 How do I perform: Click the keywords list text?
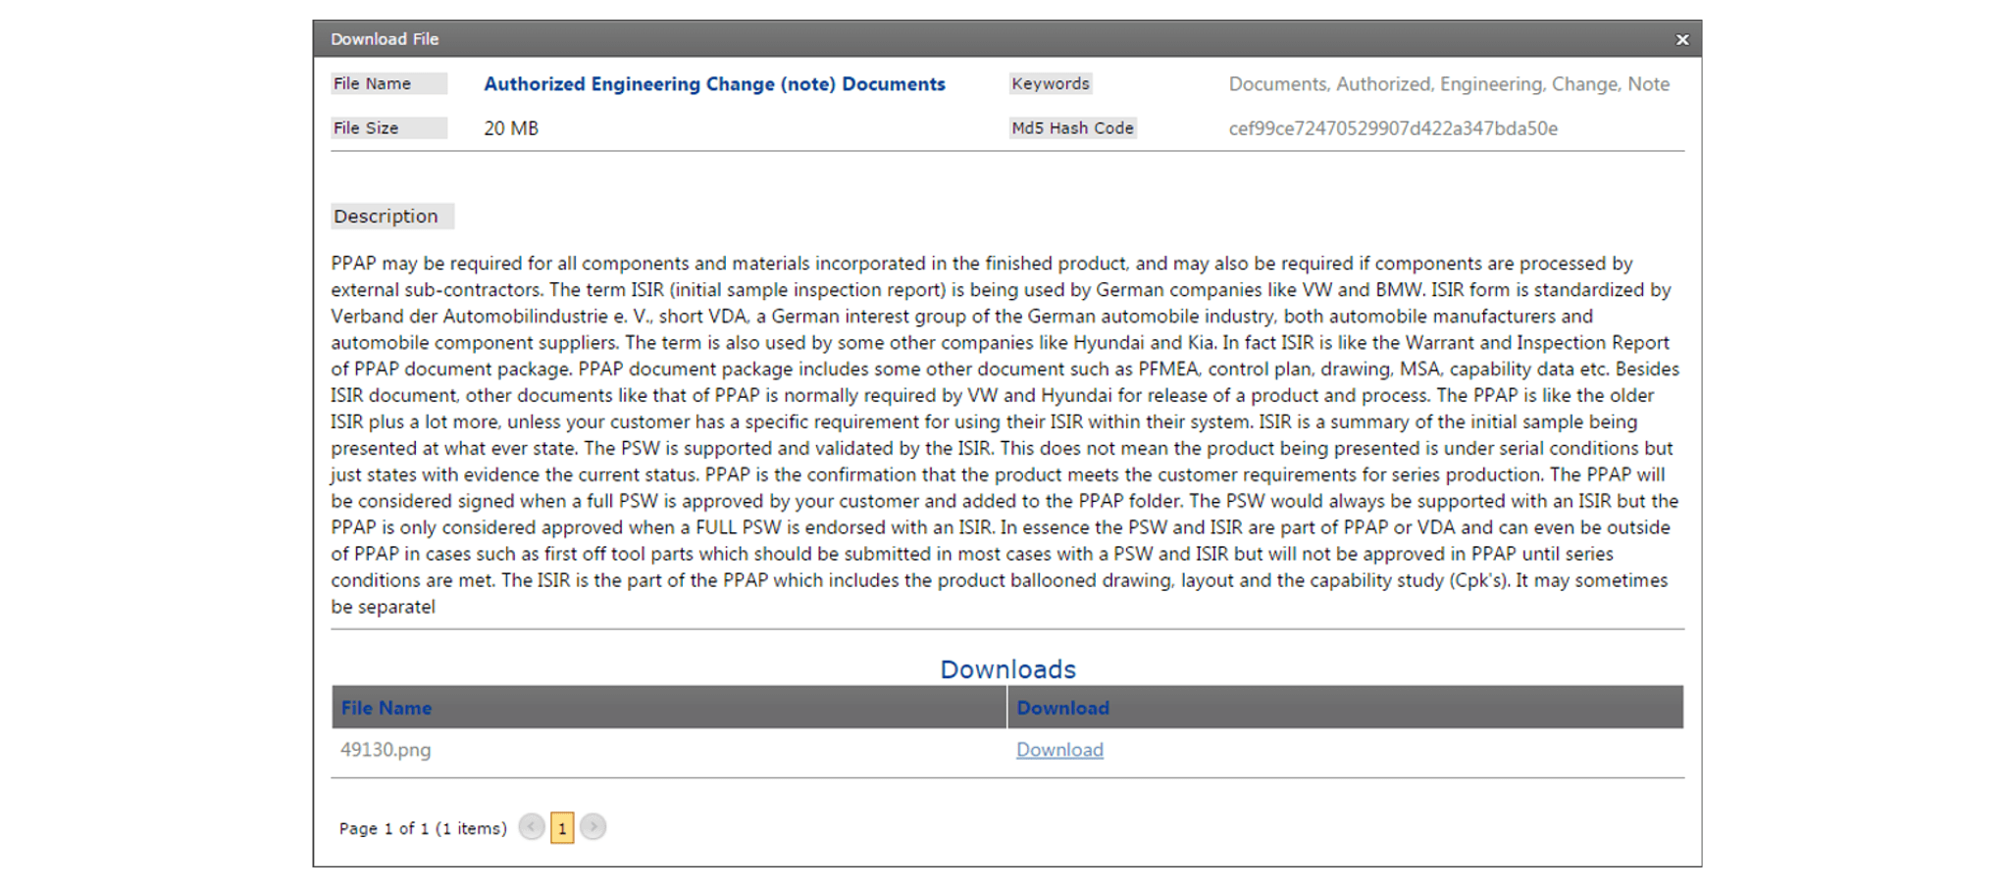(x=1449, y=84)
